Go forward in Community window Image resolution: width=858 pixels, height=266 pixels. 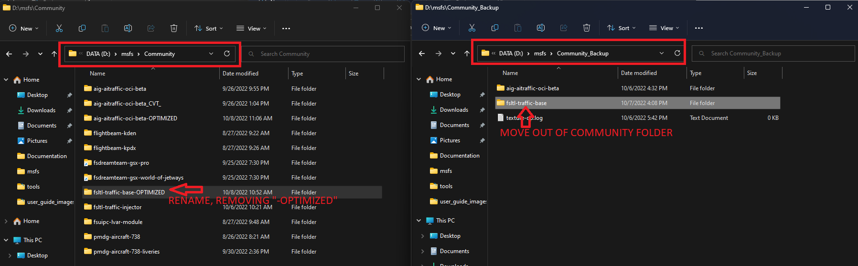[x=26, y=54]
